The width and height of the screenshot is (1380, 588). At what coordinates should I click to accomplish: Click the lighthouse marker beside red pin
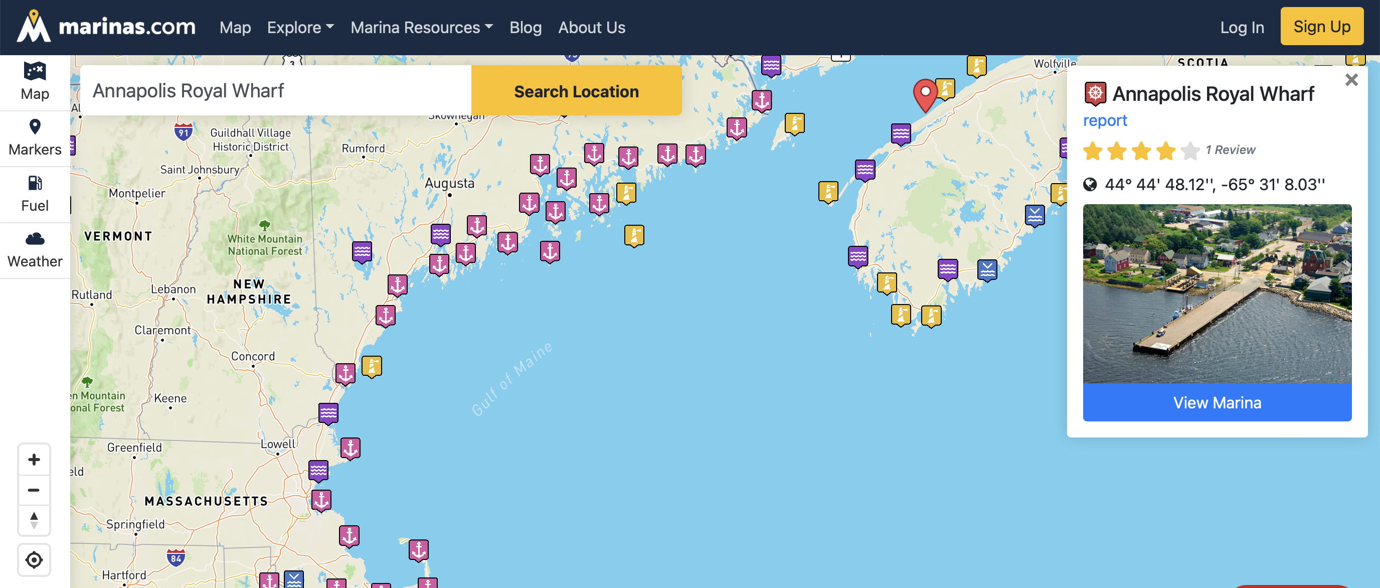946,89
